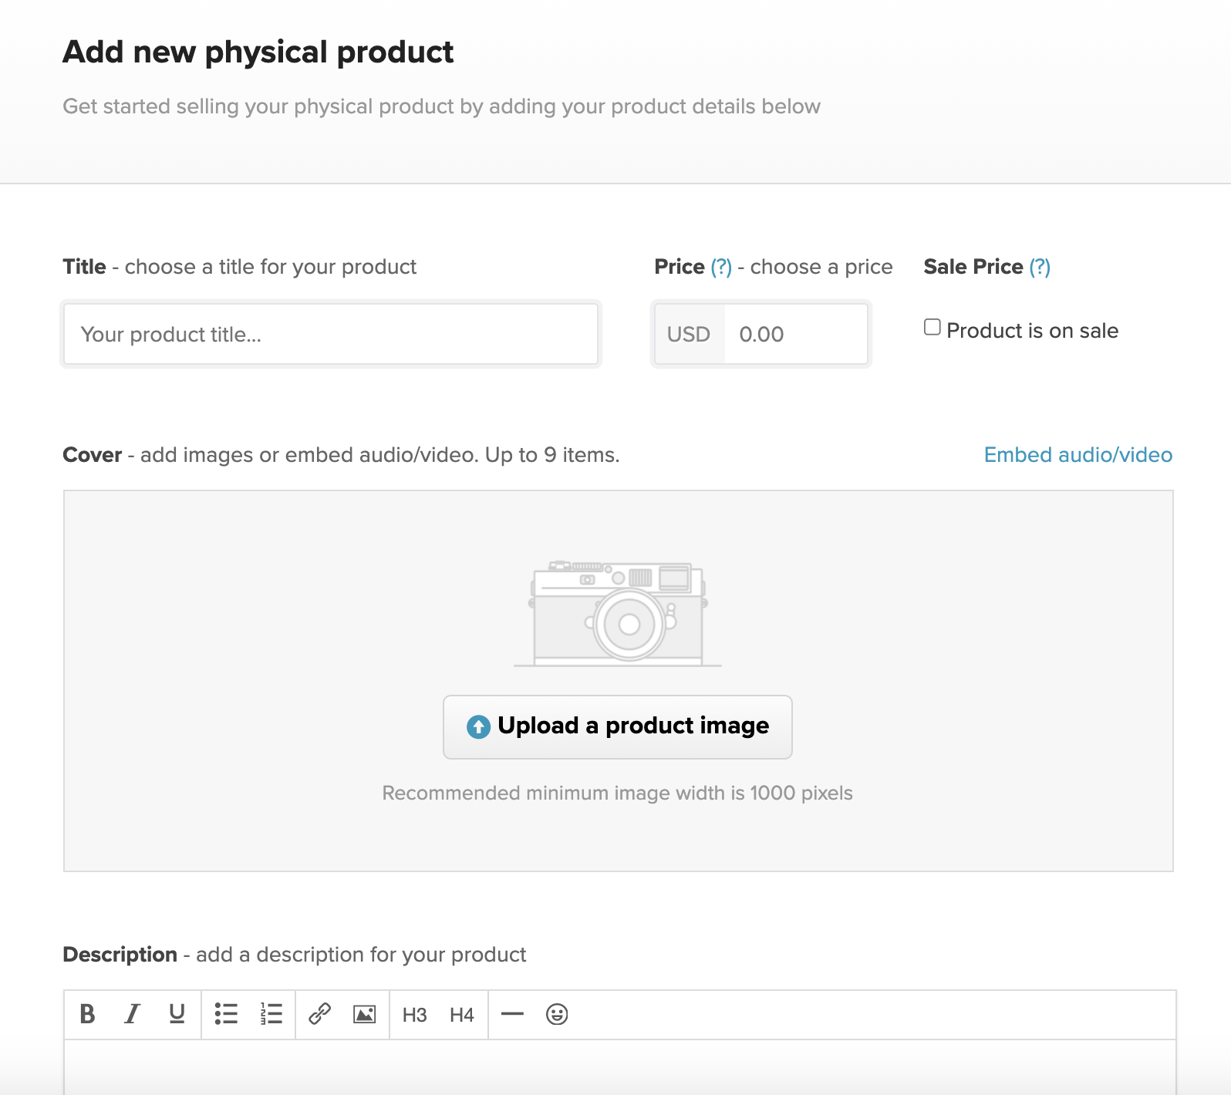This screenshot has width=1231, height=1095.
Task: Click the Price help question mark
Action: pos(721,267)
